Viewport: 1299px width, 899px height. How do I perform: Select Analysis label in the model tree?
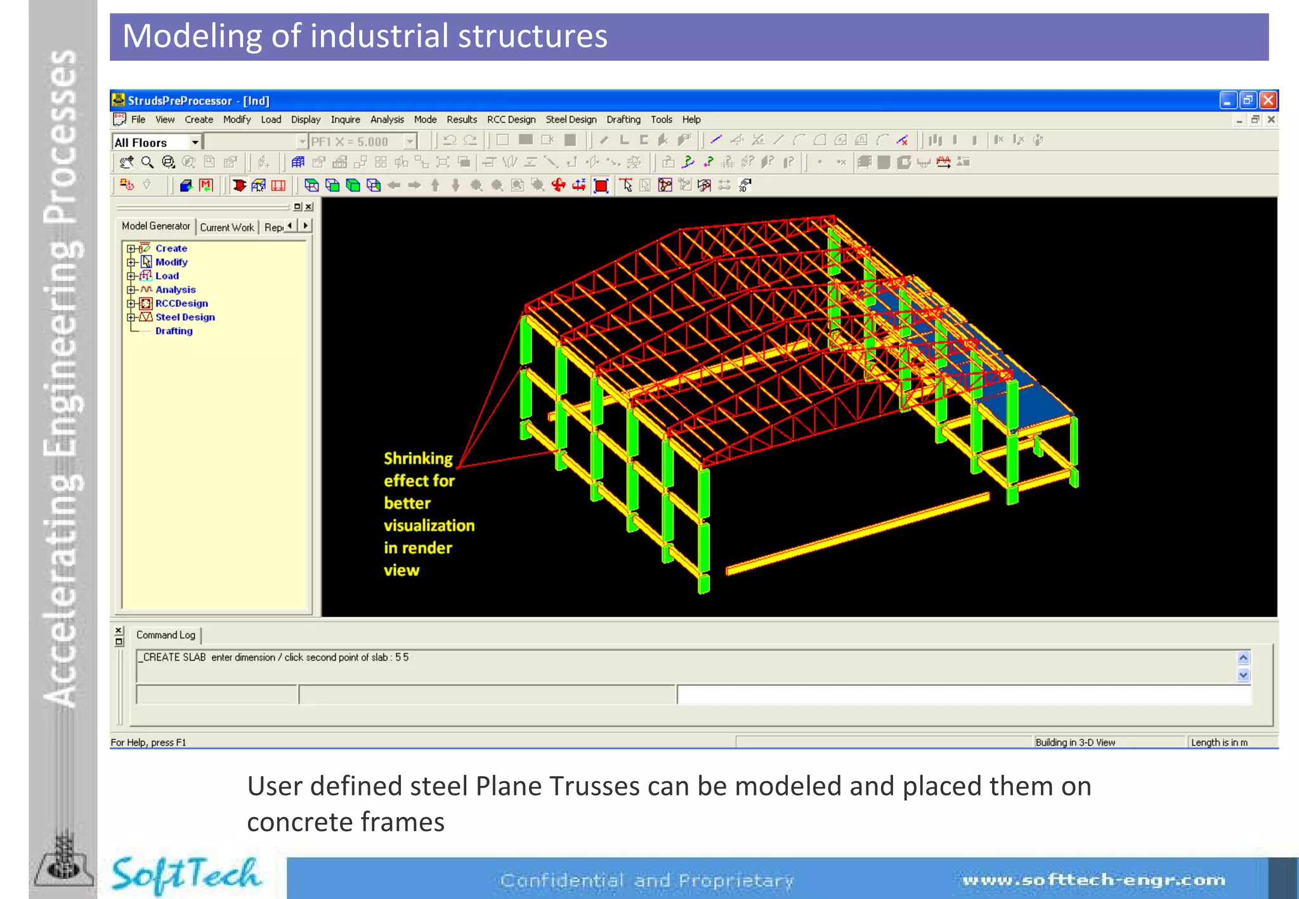click(x=176, y=290)
